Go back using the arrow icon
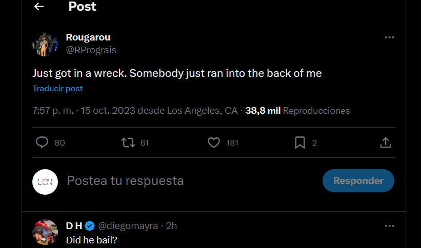Image resolution: width=421 pixels, height=248 pixels. click(38, 7)
